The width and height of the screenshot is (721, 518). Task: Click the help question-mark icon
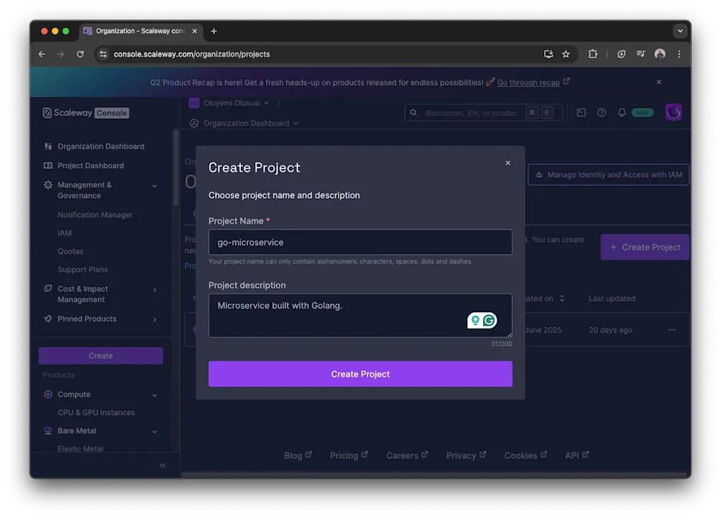(x=602, y=112)
